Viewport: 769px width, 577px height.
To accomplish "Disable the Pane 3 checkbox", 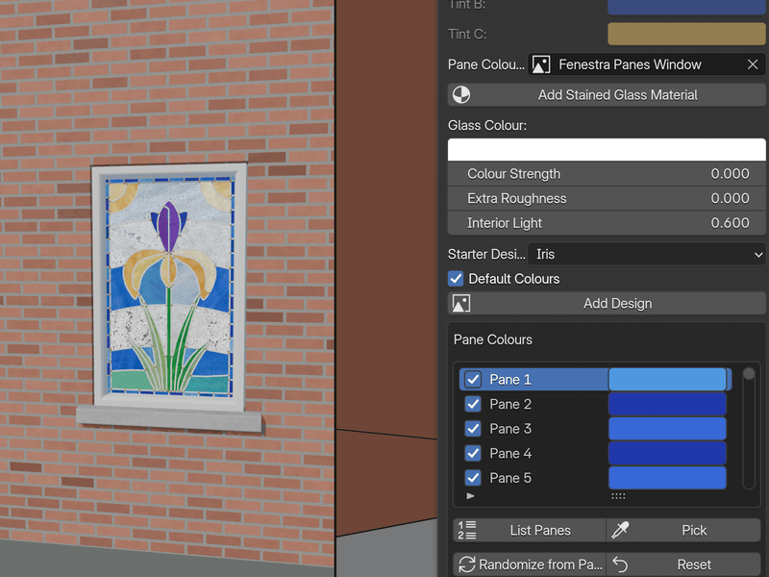I will click(x=473, y=428).
